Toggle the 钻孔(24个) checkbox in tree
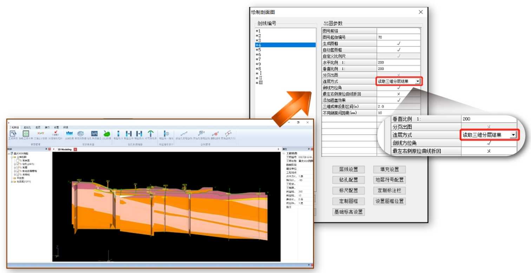 pos(17,164)
